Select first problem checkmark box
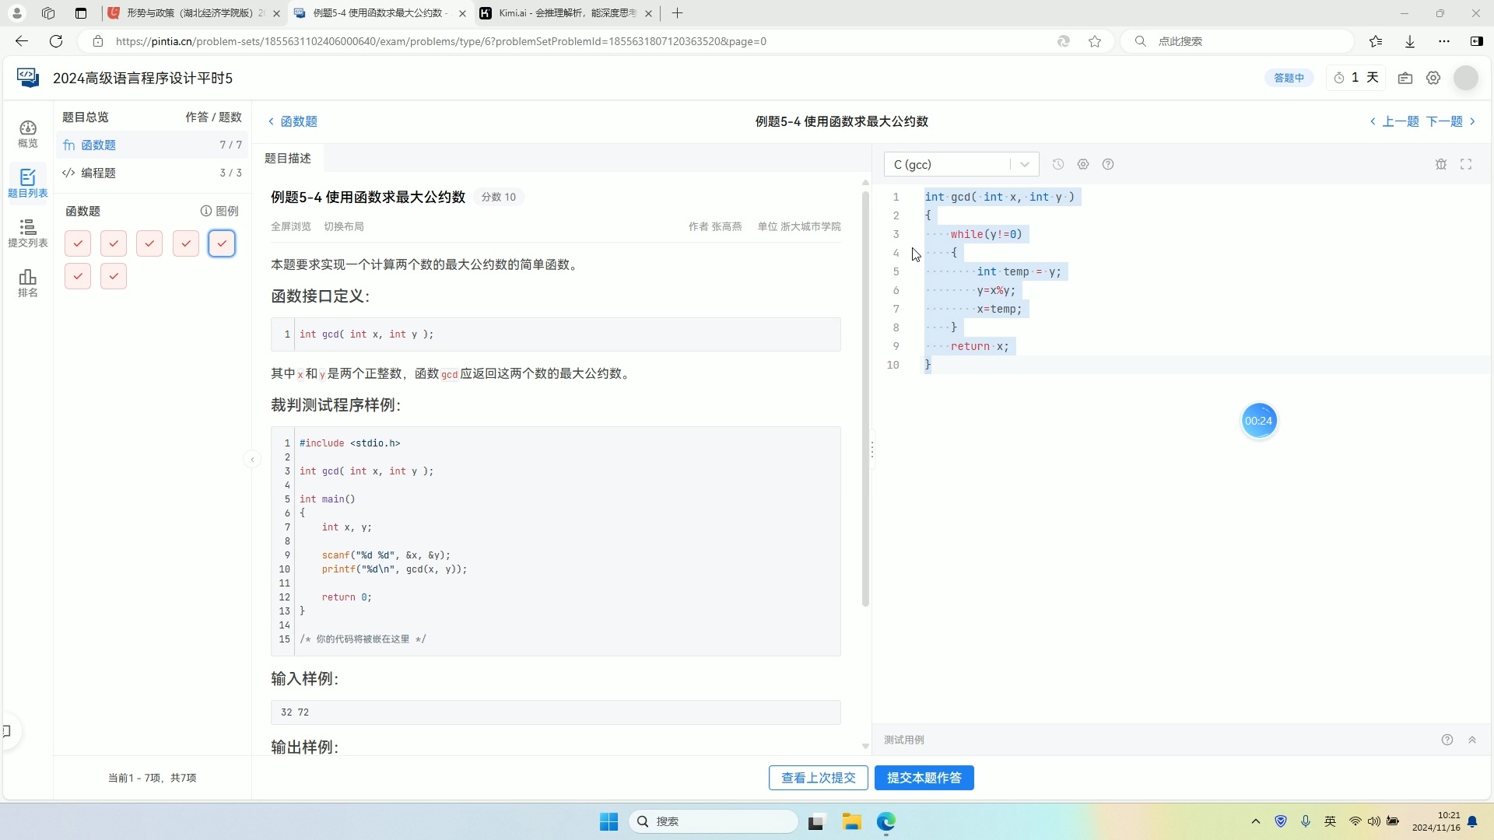The height and width of the screenshot is (840, 1494). click(78, 243)
